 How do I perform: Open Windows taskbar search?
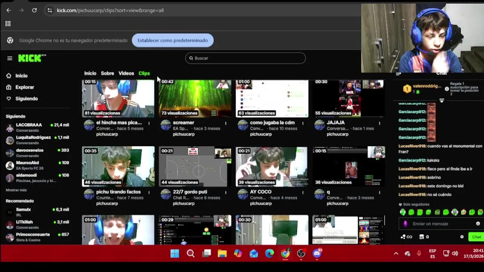click(191, 253)
